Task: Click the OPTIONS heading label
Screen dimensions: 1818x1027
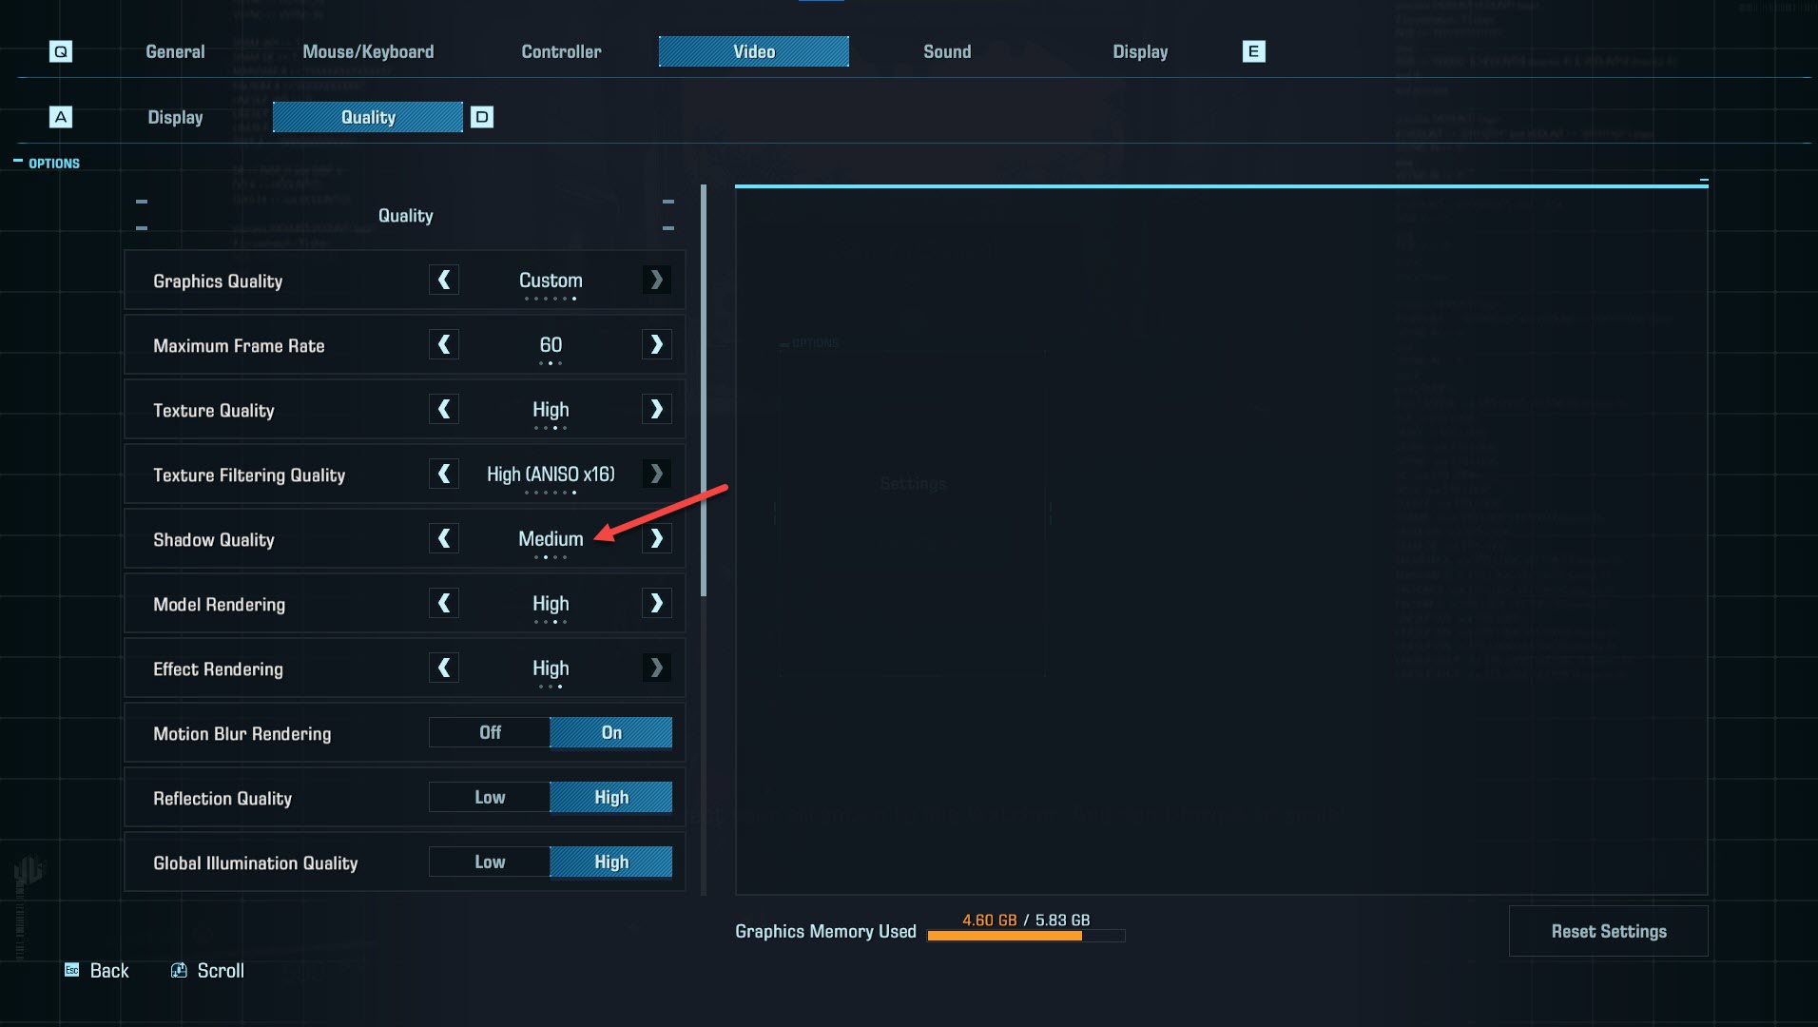Action: (54, 163)
